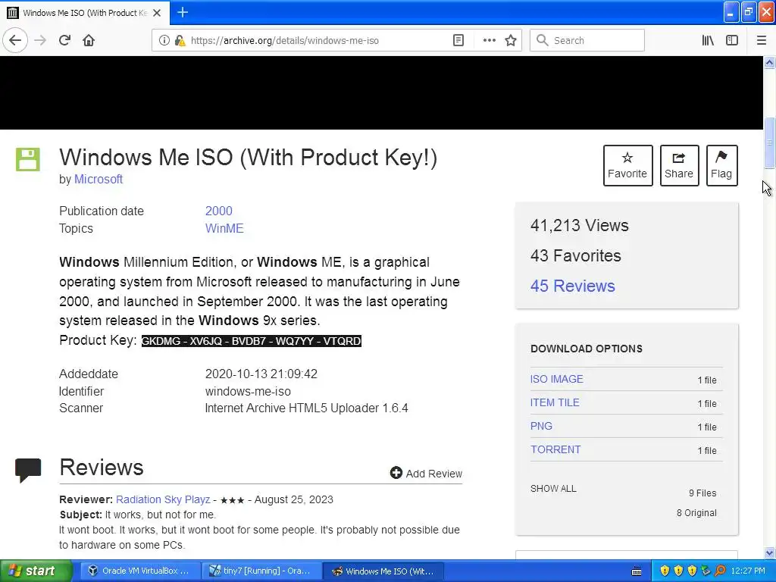Click the Addeddate value 2020-10-13 21:09:42
The height and width of the screenshot is (582, 776).
coord(261,374)
